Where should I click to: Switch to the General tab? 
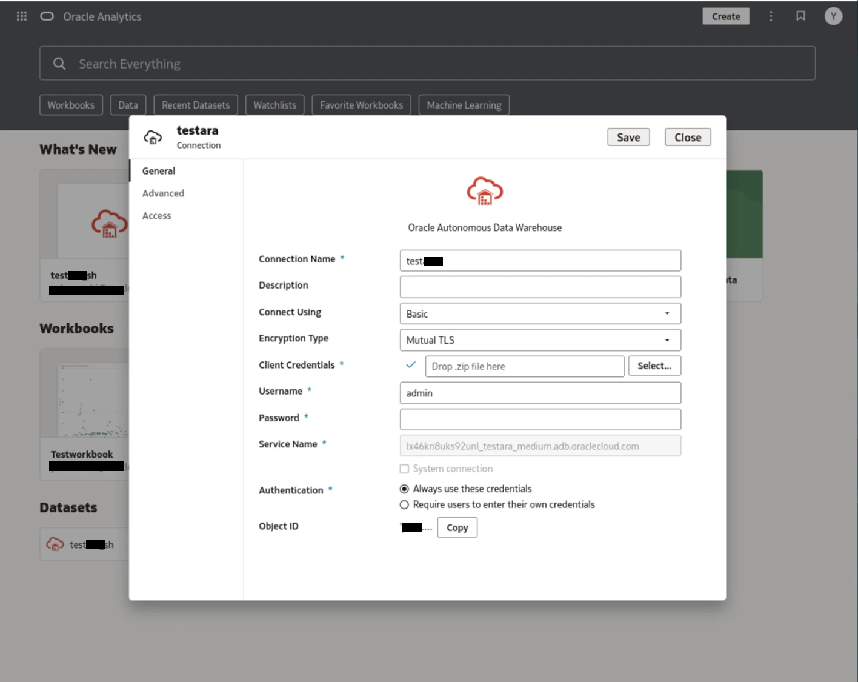coord(159,171)
